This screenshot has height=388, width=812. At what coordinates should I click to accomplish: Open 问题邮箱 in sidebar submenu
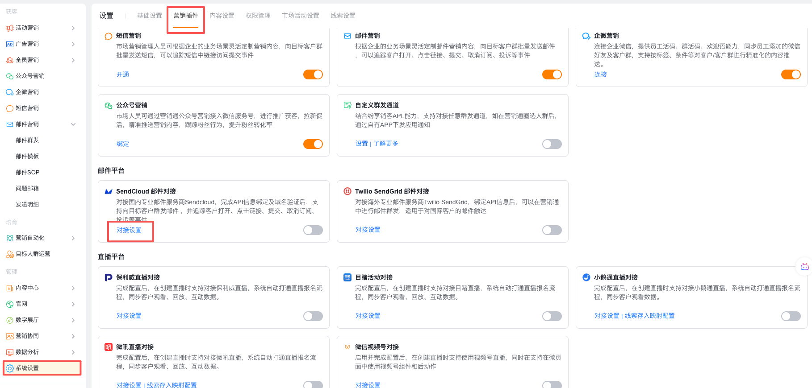pos(27,189)
